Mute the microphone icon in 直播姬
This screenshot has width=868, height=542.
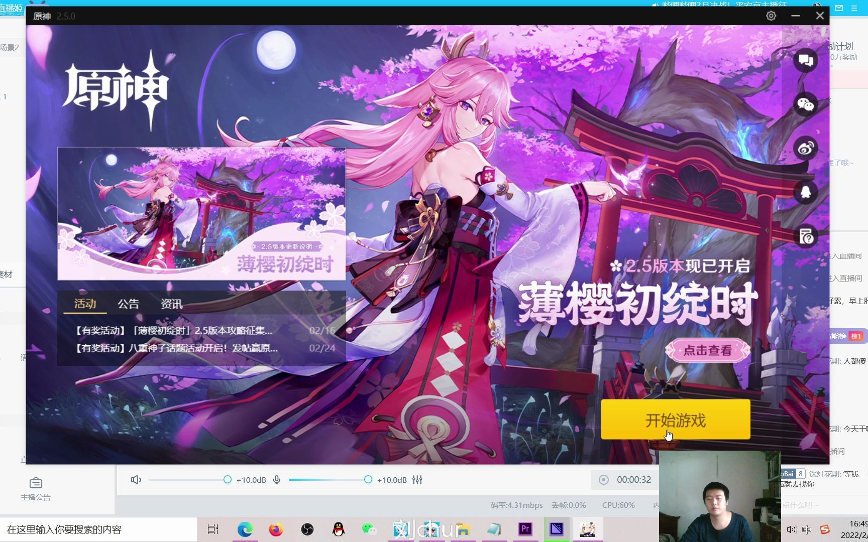277,480
